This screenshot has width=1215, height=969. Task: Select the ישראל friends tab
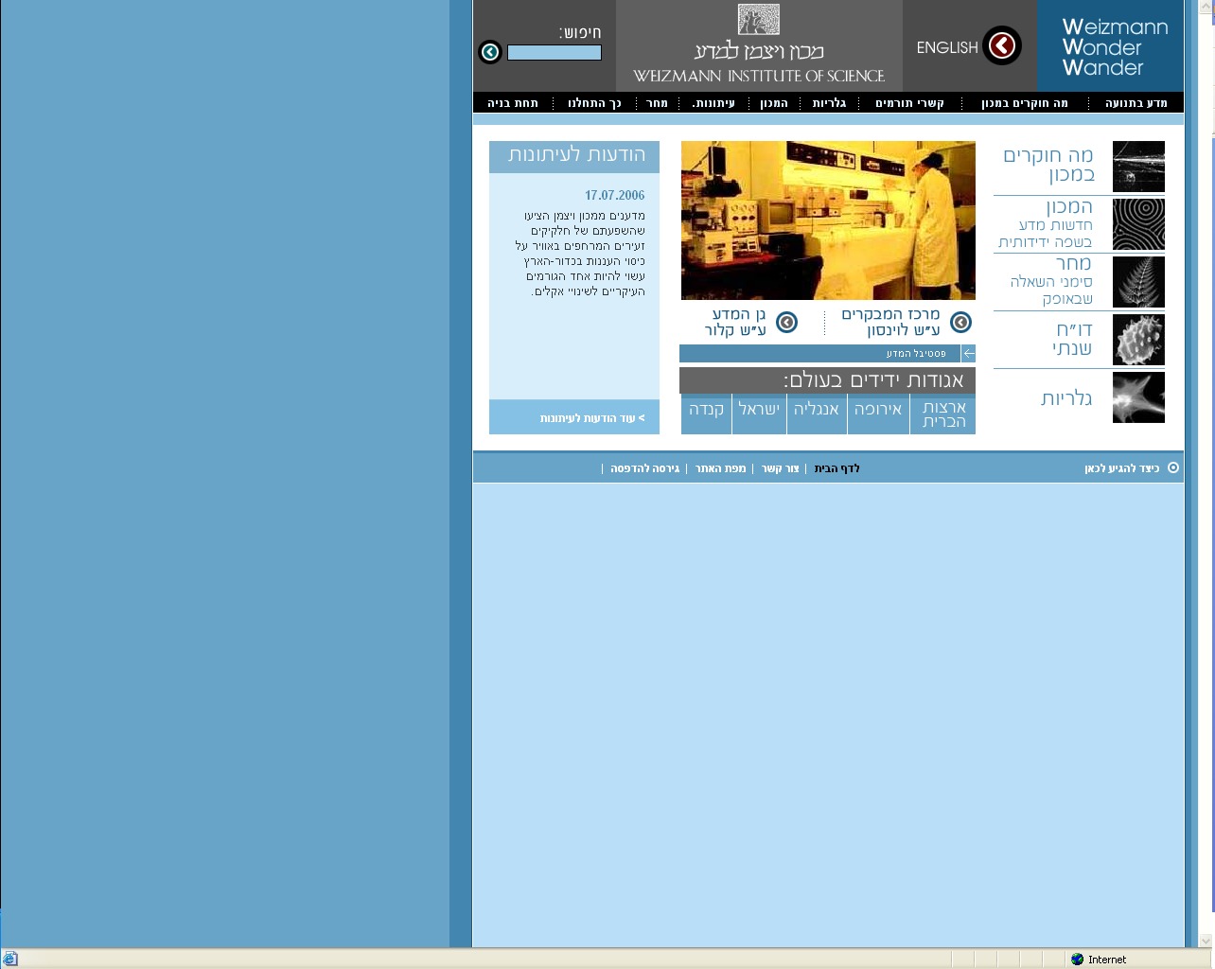click(759, 410)
